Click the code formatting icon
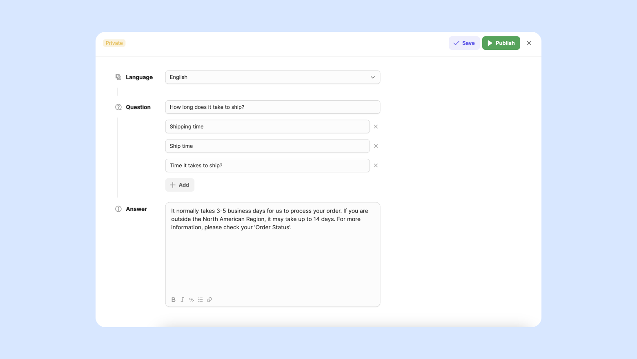 [x=192, y=299]
